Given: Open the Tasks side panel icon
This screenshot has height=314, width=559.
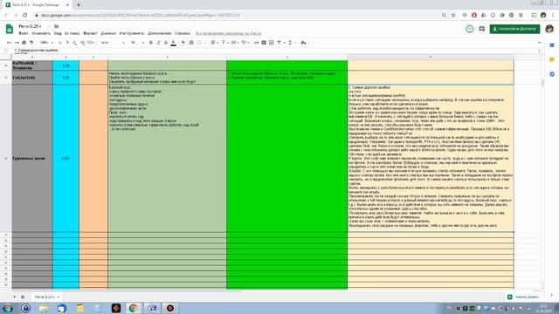Looking at the screenshot, I should click(x=552, y=74).
